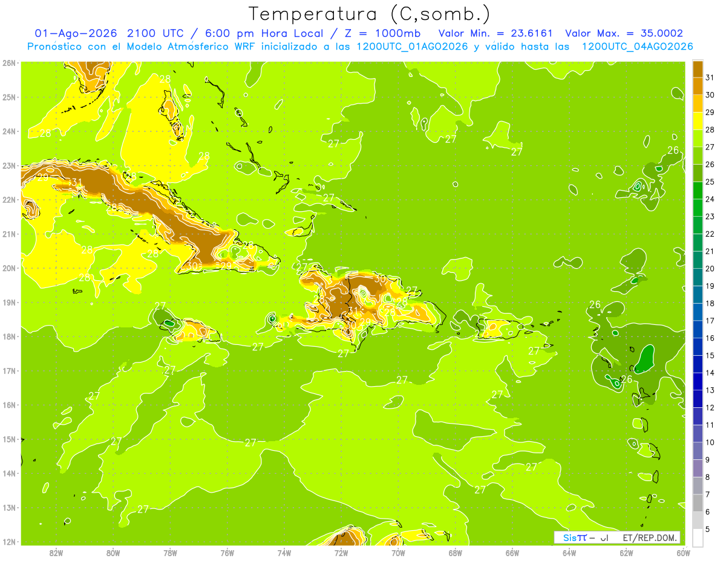Screen dimensions: 726x561
Task: Click the "Valor Max. = 35.0002" value
Action: [x=624, y=33]
